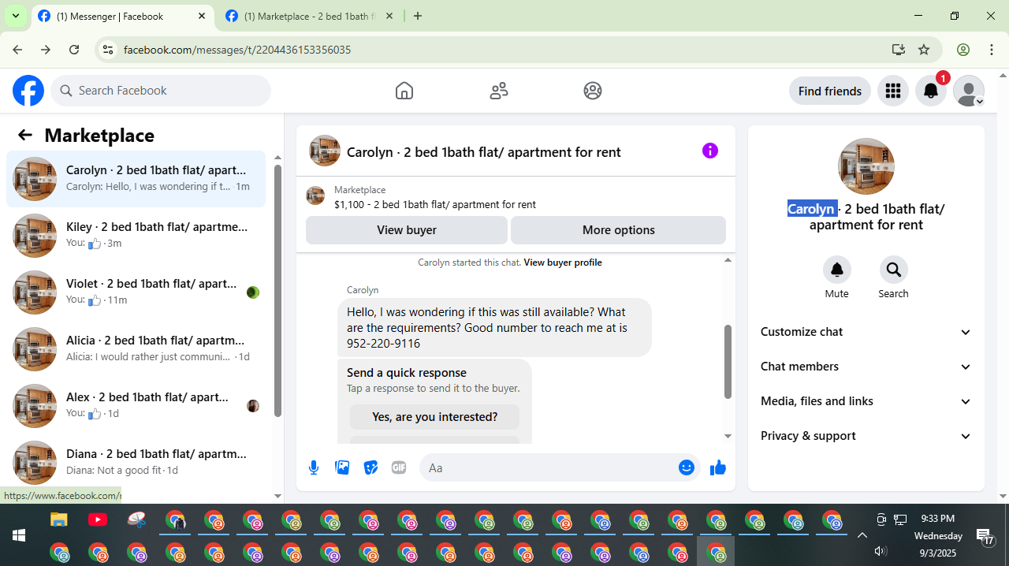The image size is (1009, 566).
Task: Open the Groups/profile circle icon in top navigation
Action: tap(593, 91)
